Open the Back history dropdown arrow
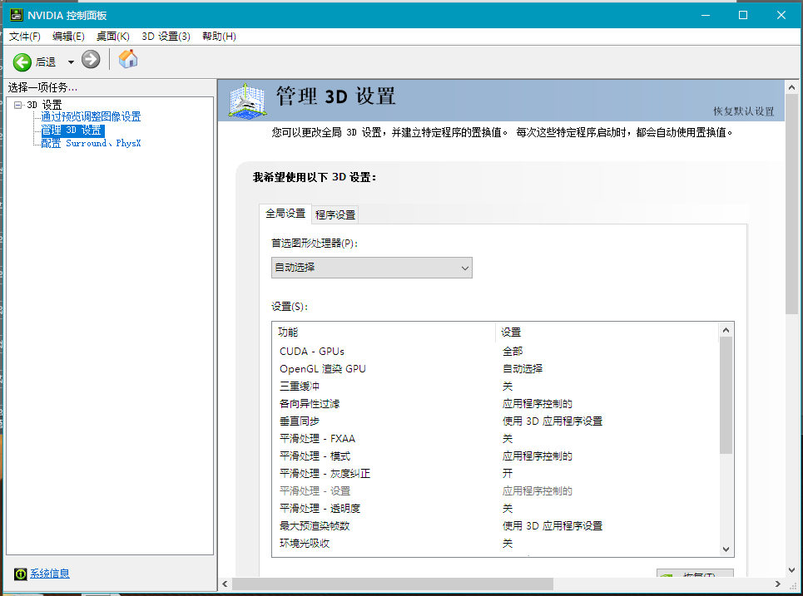803x596 pixels. tap(71, 62)
